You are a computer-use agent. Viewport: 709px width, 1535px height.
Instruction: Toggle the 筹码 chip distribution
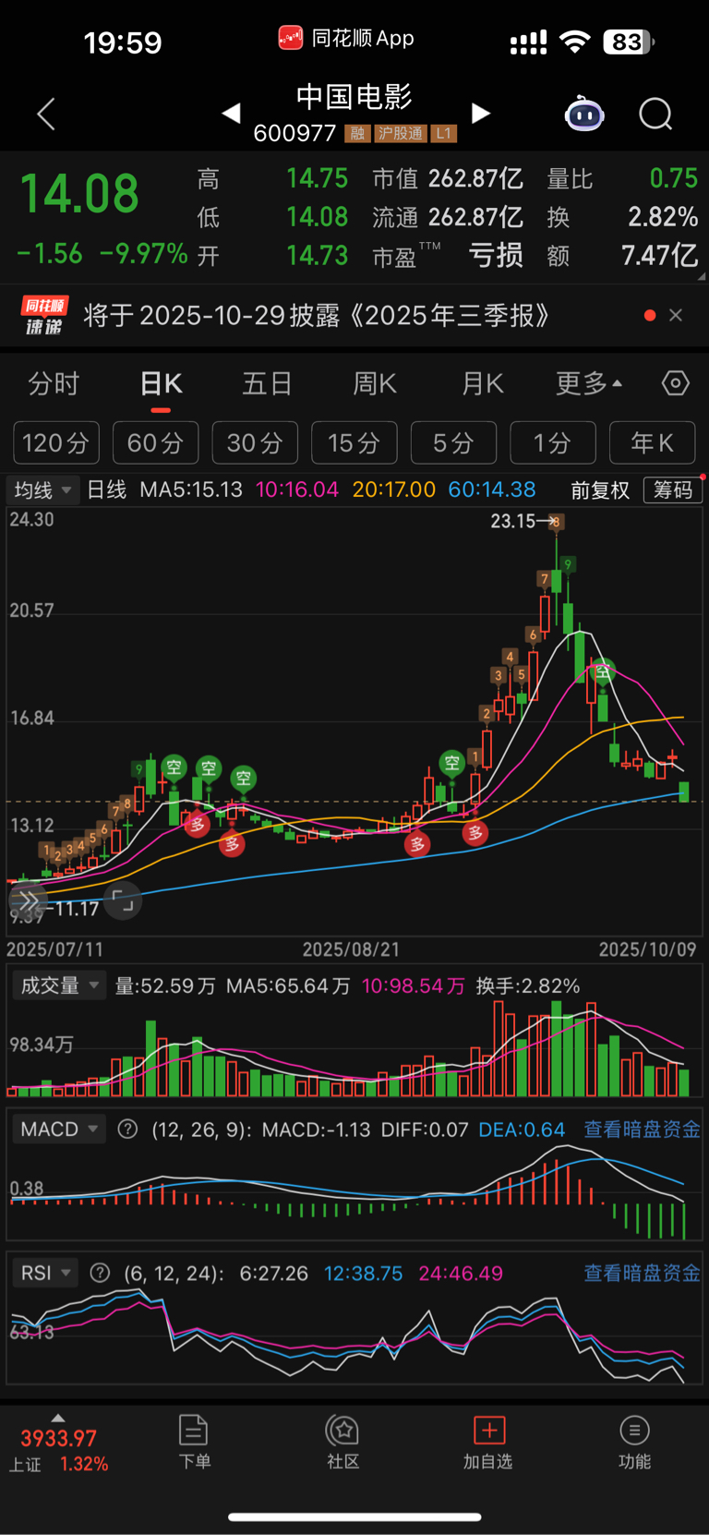point(673,490)
